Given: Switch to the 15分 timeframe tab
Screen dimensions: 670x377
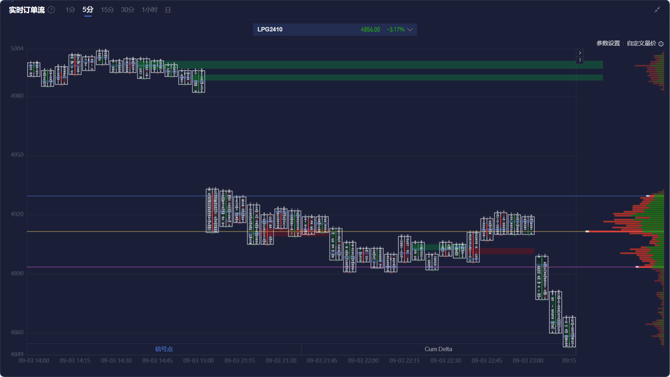Looking at the screenshot, I should [107, 10].
